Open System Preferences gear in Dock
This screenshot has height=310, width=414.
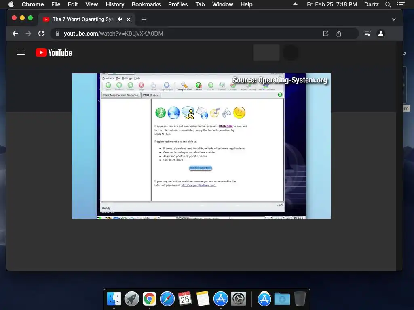point(239,299)
